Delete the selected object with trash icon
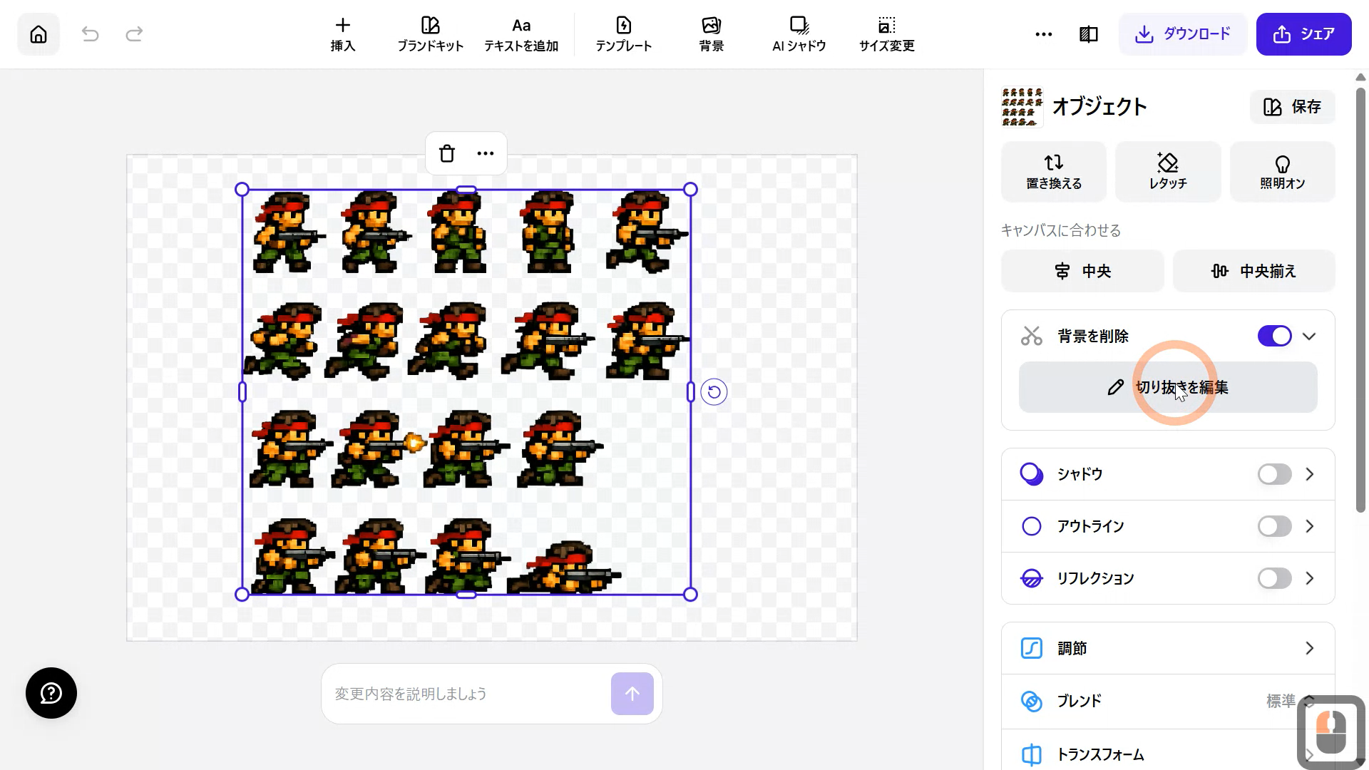Viewport: 1369px width, 770px height. point(447,153)
